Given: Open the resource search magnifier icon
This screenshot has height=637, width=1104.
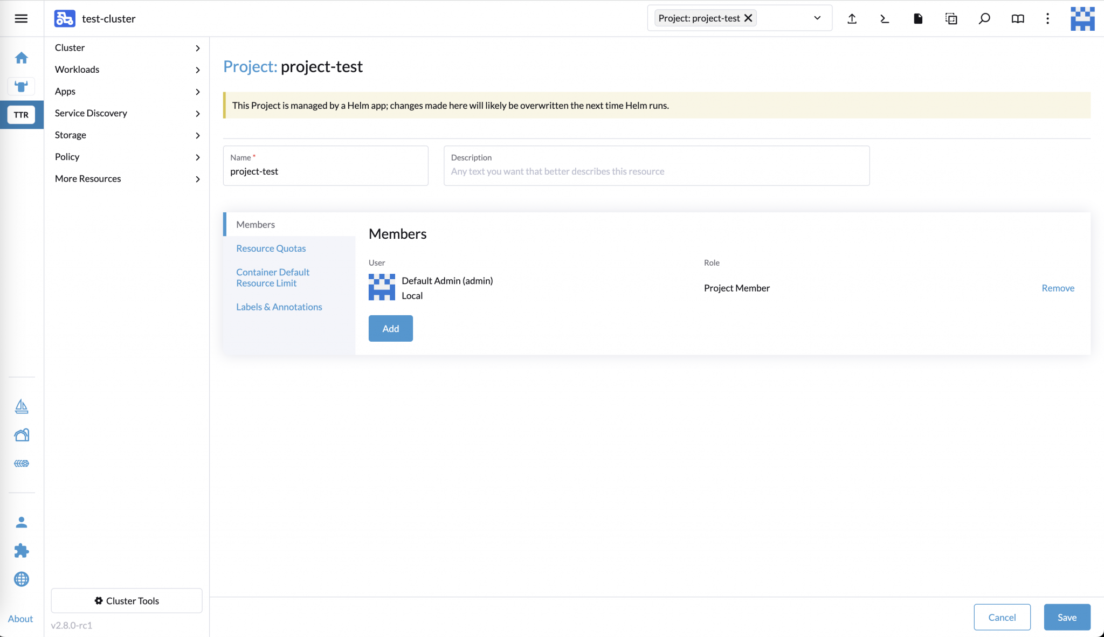Looking at the screenshot, I should (x=984, y=18).
